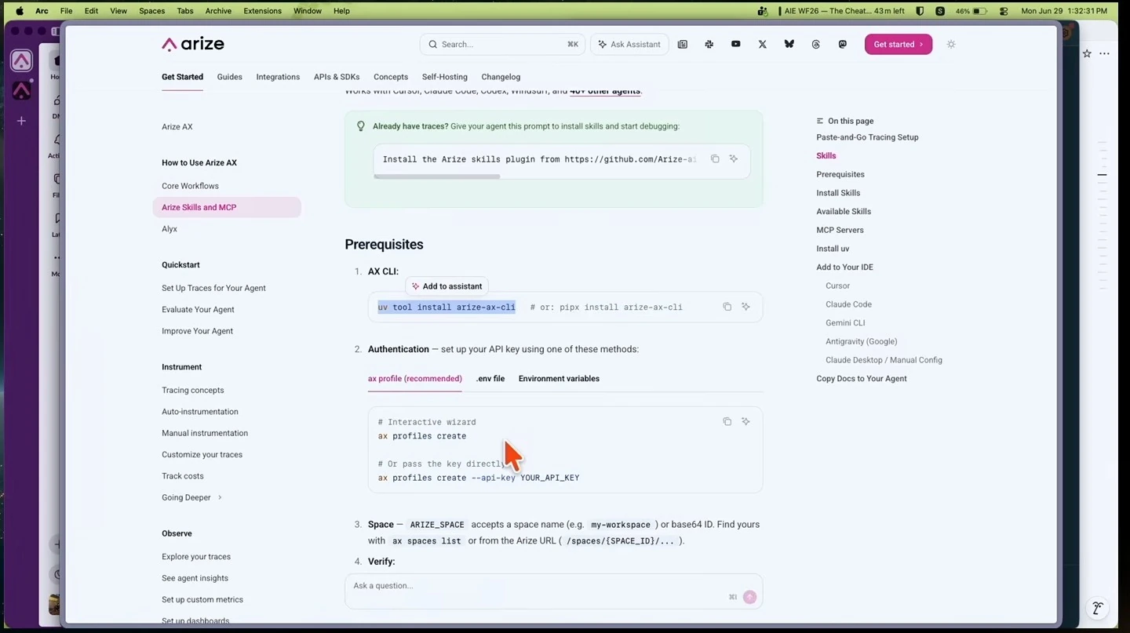Toggle the light/dark theme sun icon
The image size is (1130, 633).
pos(951,44)
